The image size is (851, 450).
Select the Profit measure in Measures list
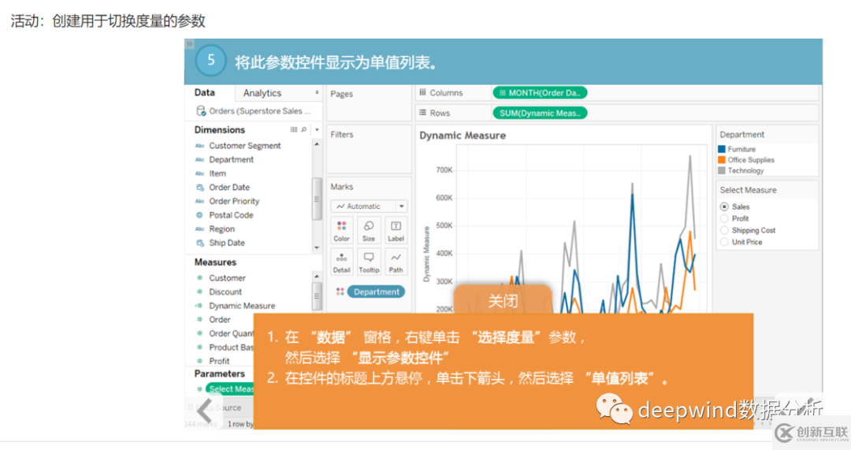click(x=219, y=362)
